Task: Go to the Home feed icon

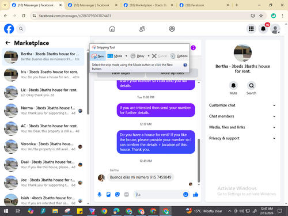Action: pyautogui.click(x=112, y=29)
